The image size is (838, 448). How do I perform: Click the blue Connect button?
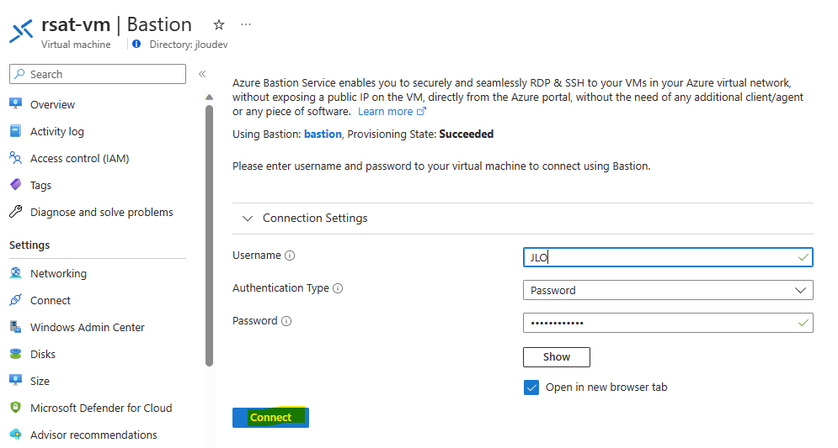270,417
